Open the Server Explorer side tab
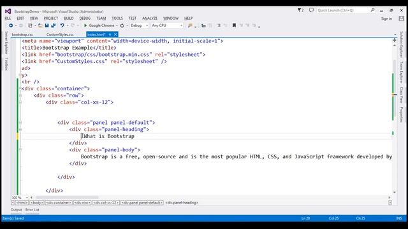The image size is (408, 229). click(6, 43)
